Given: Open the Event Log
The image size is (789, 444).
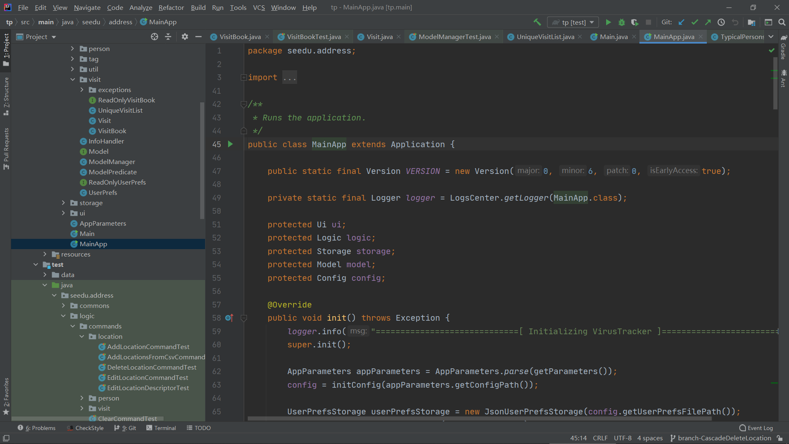Looking at the screenshot, I should point(756,428).
